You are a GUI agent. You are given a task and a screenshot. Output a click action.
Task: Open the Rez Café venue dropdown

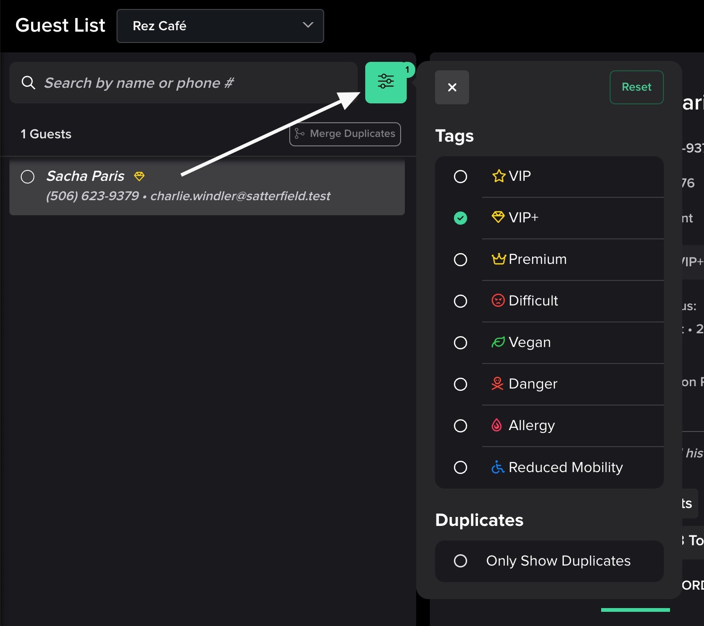(220, 26)
